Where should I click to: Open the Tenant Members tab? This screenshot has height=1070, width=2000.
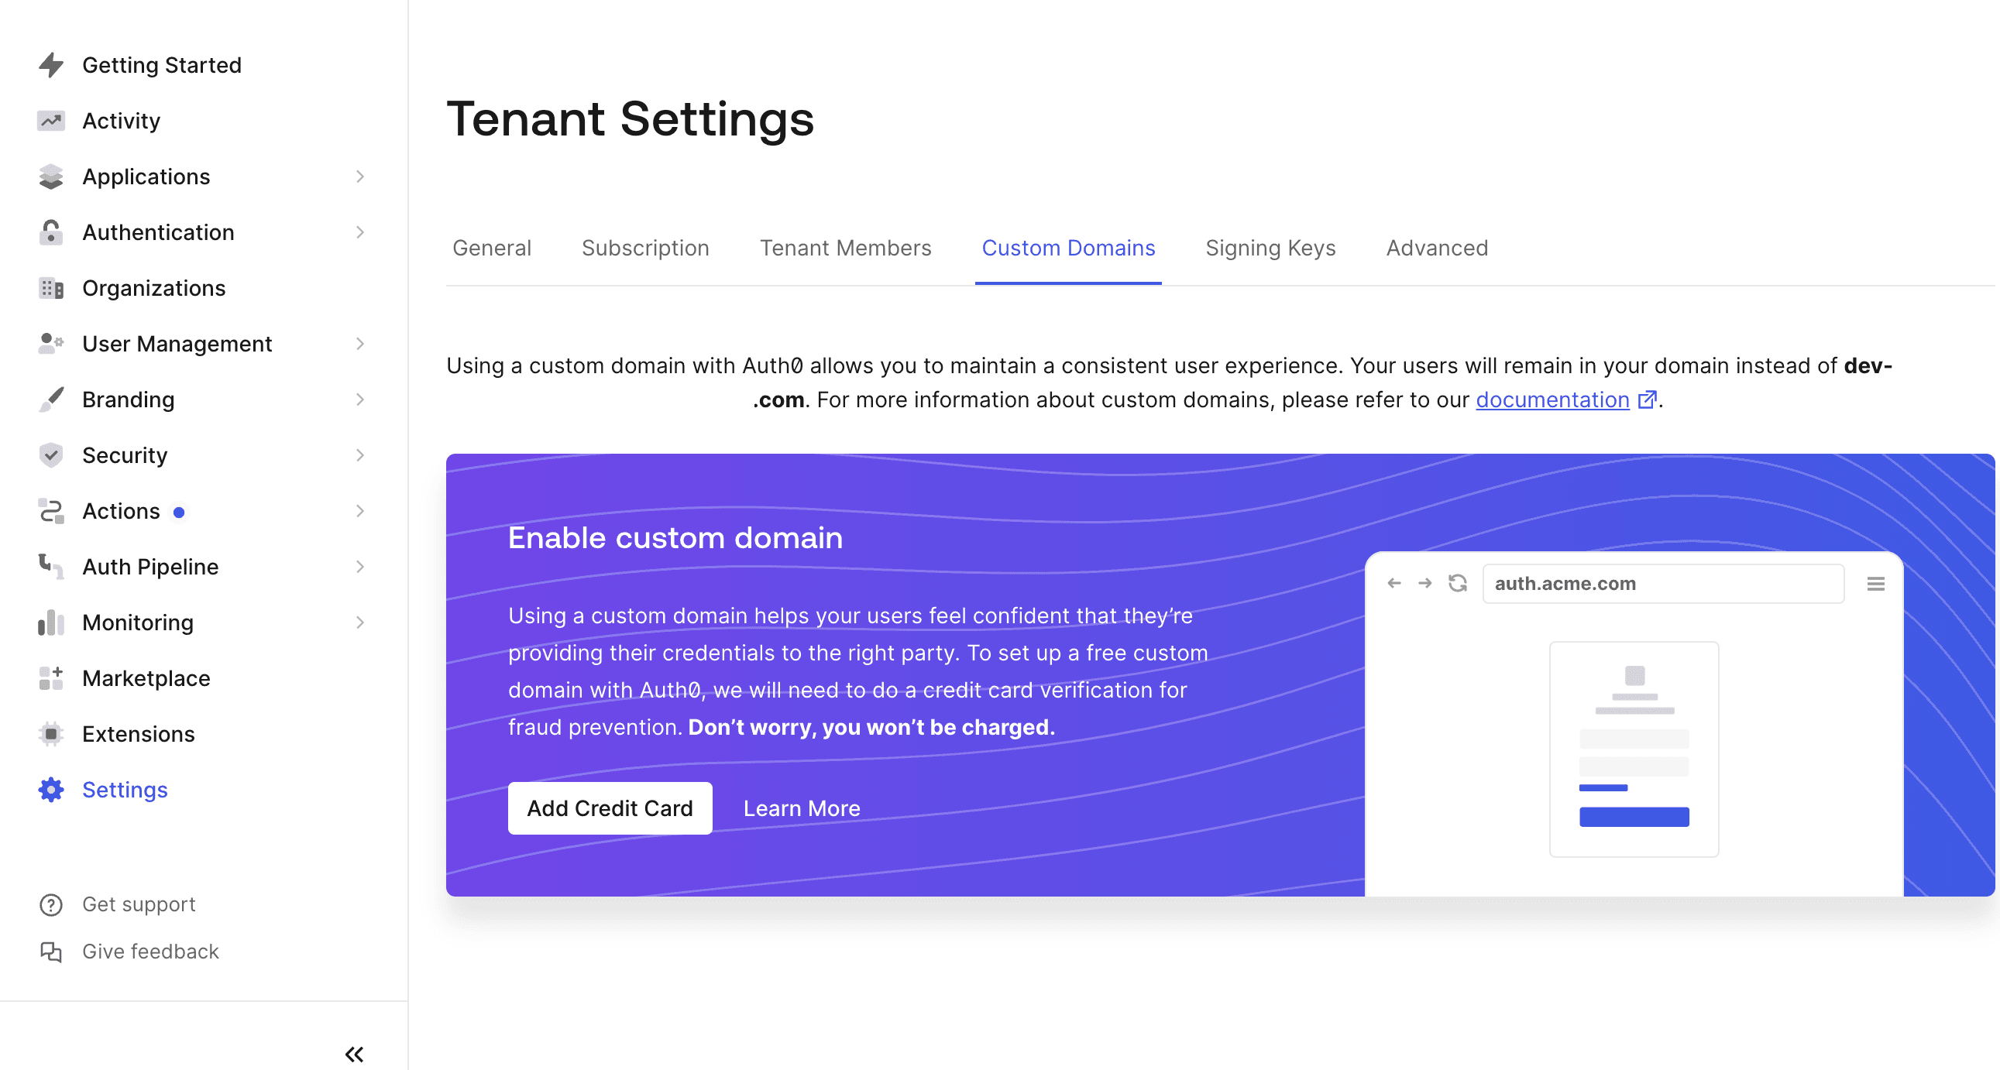click(x=845, y=249)
